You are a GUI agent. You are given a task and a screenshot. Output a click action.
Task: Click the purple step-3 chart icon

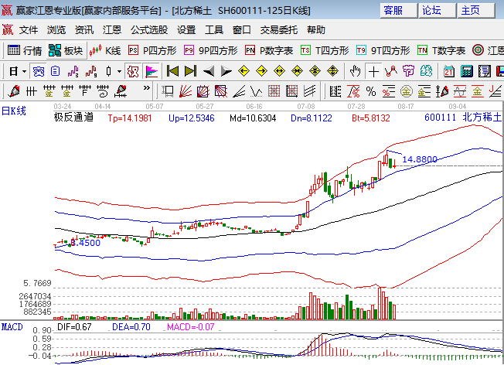[x=73, y=71]
